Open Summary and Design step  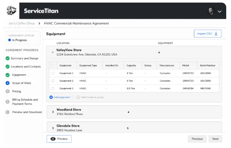click(25, 58)
